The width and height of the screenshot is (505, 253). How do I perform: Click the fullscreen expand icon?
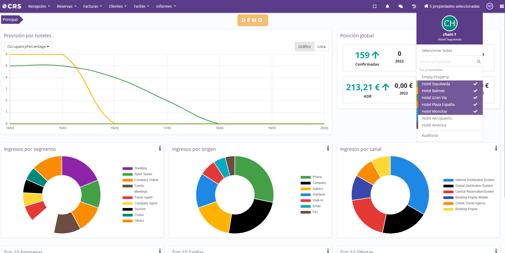pos(375,6)
